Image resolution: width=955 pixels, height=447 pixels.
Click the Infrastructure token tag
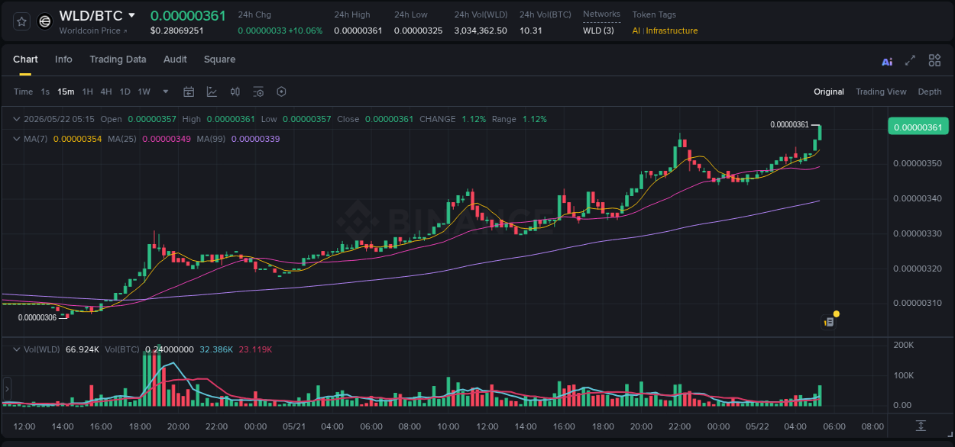pyautogui.click(x=672, y=31)
